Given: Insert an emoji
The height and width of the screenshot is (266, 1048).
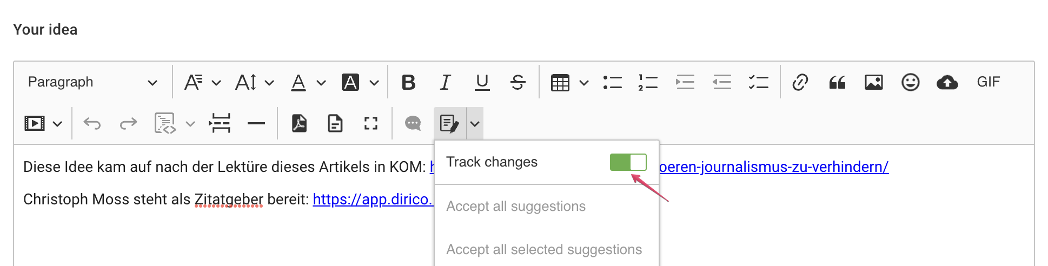Looking at the screenshot, I should (x=911, y=82).
